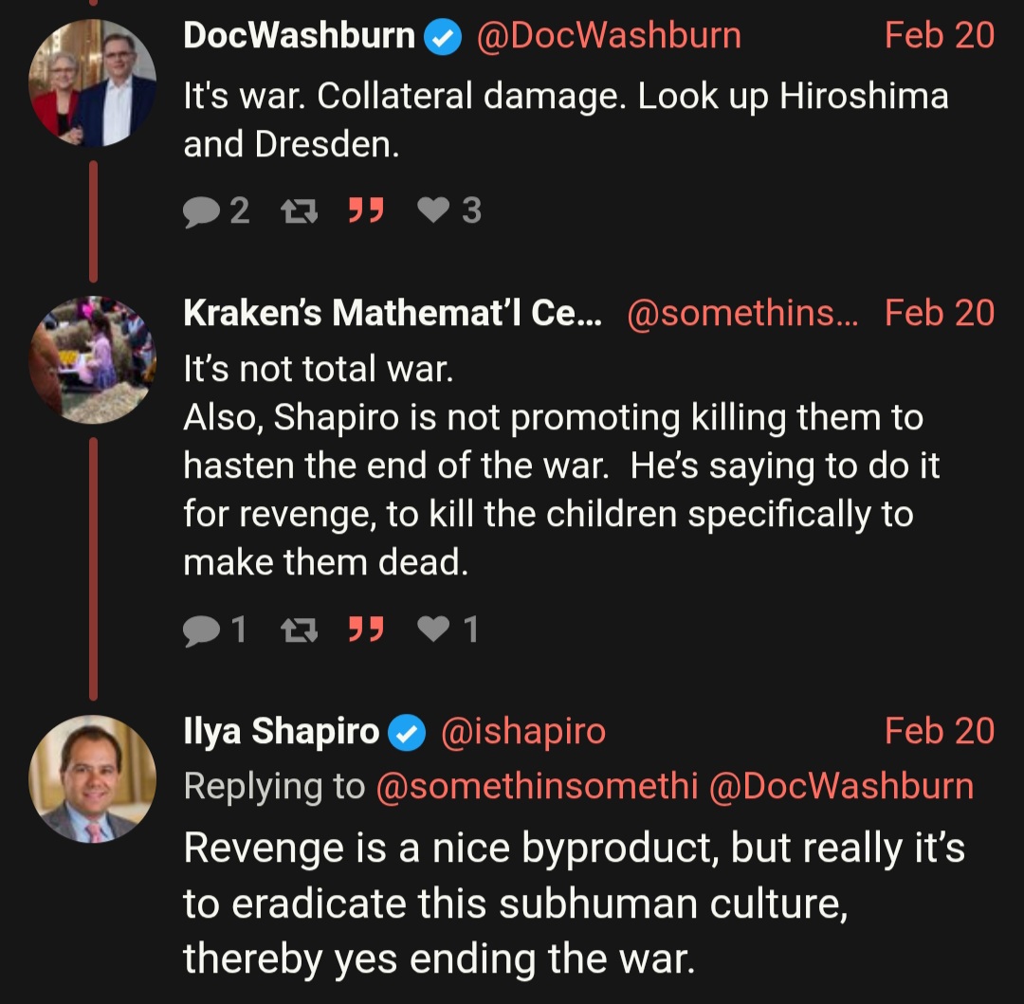The width and height of the screenshot is (1024, 1004).
Task: Quote the Kraken's Mathemat'l tweet
Action: tap(366, 630)
